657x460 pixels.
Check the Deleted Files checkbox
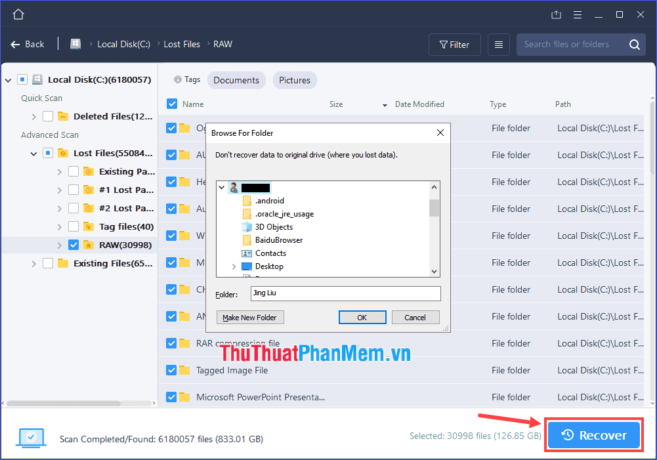47,116
